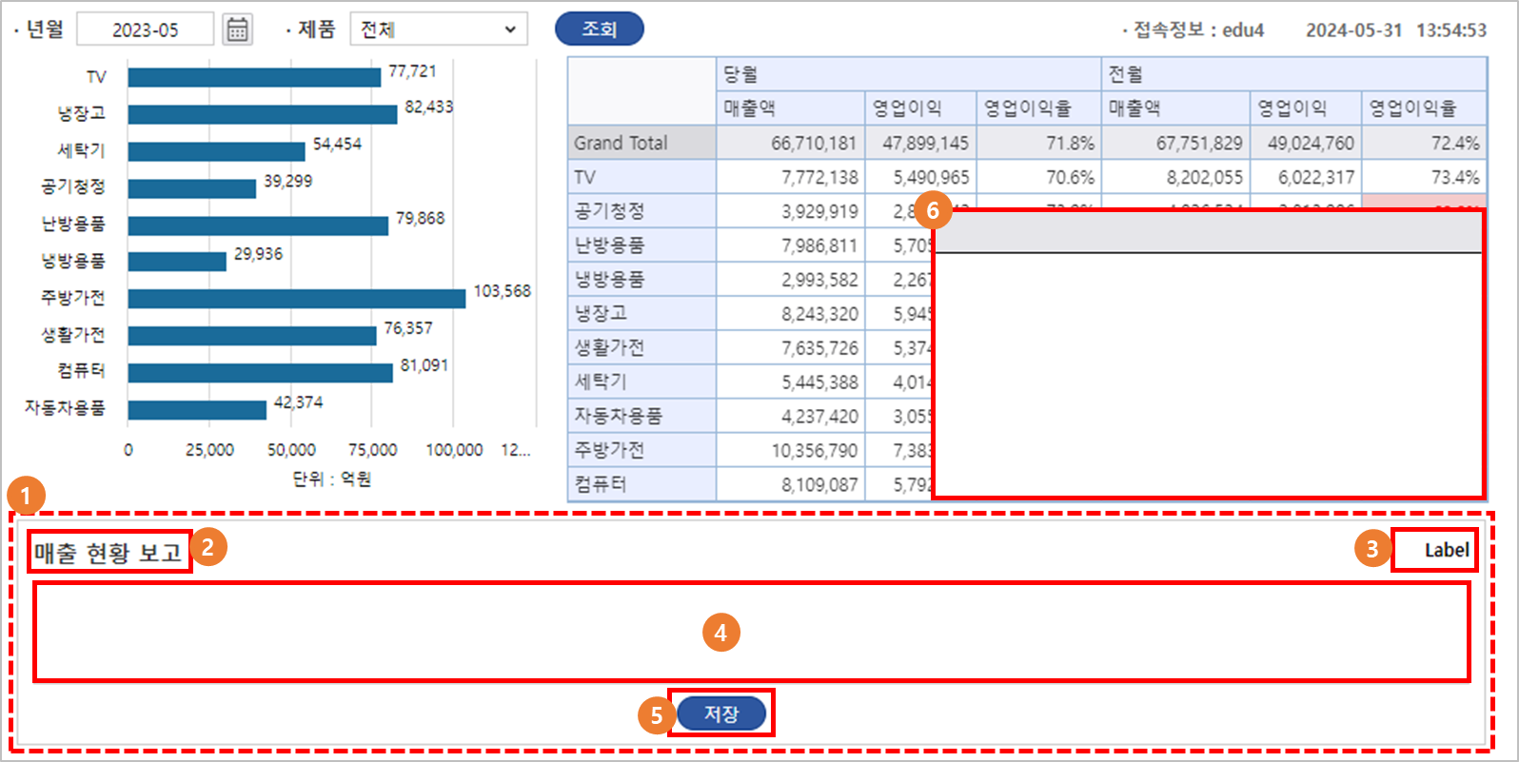The height and width of the screenshot is (762, 1519).
Task: Click the 매출 현황 보고 title
Action: pyautogui.click(x=108, y=552)
